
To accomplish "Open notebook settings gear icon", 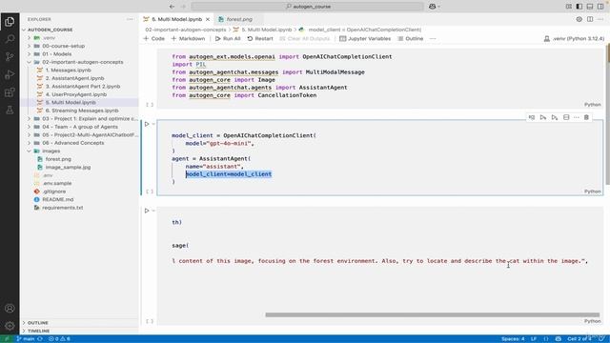I will (579, 19).
